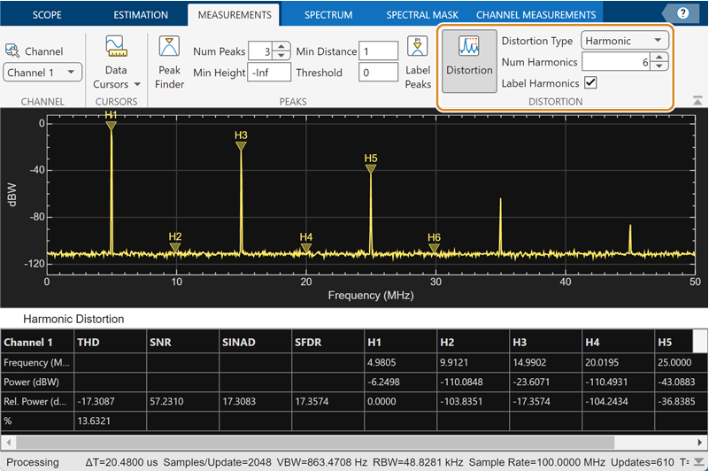The image size is (709, 471).
Task: Increase Num Harmonics with up arrow
Action: click(x=659, y=57)
